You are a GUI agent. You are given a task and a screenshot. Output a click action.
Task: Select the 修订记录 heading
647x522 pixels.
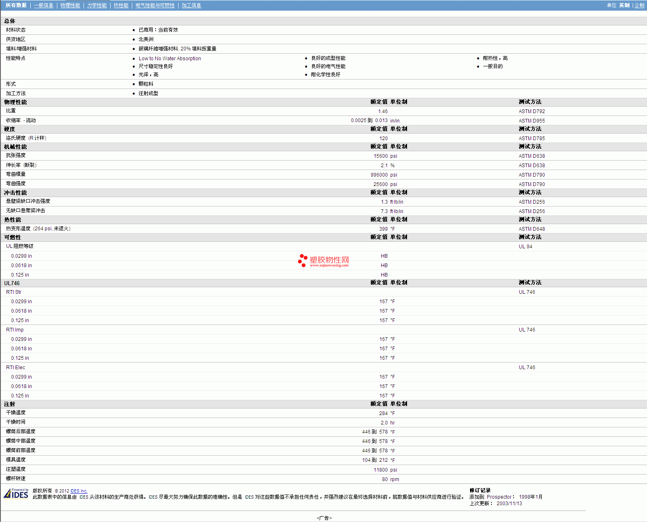tap(480, 490)
